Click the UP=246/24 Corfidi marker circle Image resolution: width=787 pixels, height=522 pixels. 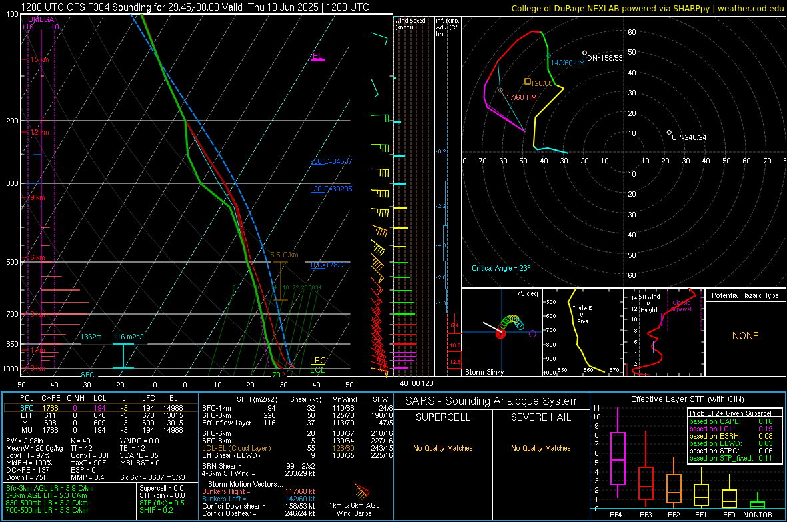[x=669, y=133]
